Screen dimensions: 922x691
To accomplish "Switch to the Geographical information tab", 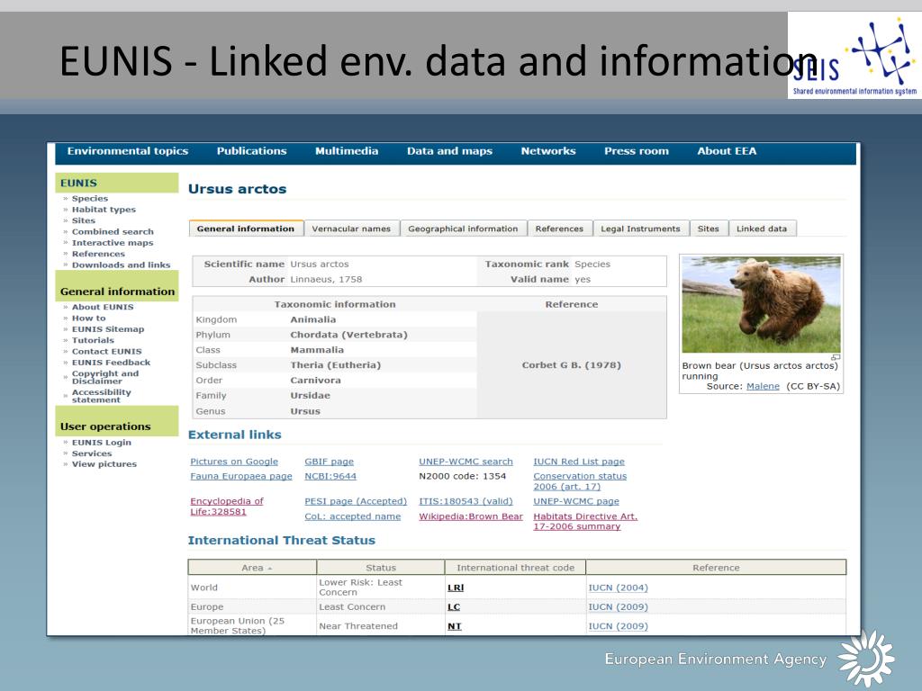I will [x=463, y=229].
